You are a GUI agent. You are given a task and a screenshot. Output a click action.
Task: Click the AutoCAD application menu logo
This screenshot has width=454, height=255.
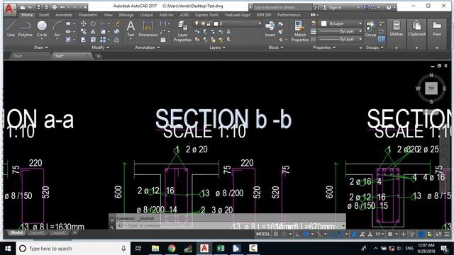pos(10,8)
